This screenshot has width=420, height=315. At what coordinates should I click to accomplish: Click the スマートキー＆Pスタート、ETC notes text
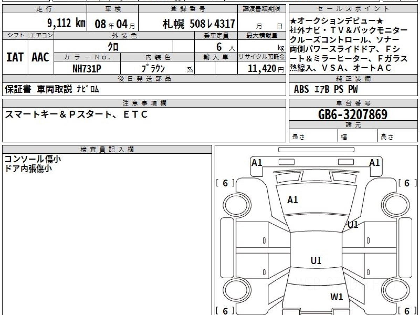76,114
